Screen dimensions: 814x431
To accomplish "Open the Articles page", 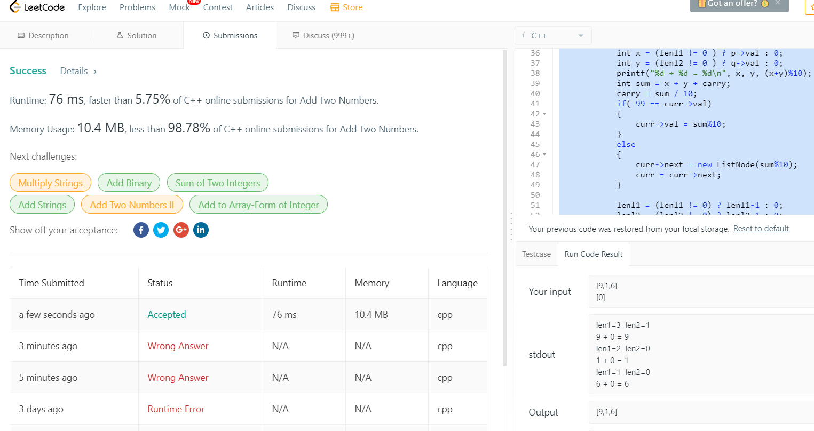I will [x=260, y=7].
